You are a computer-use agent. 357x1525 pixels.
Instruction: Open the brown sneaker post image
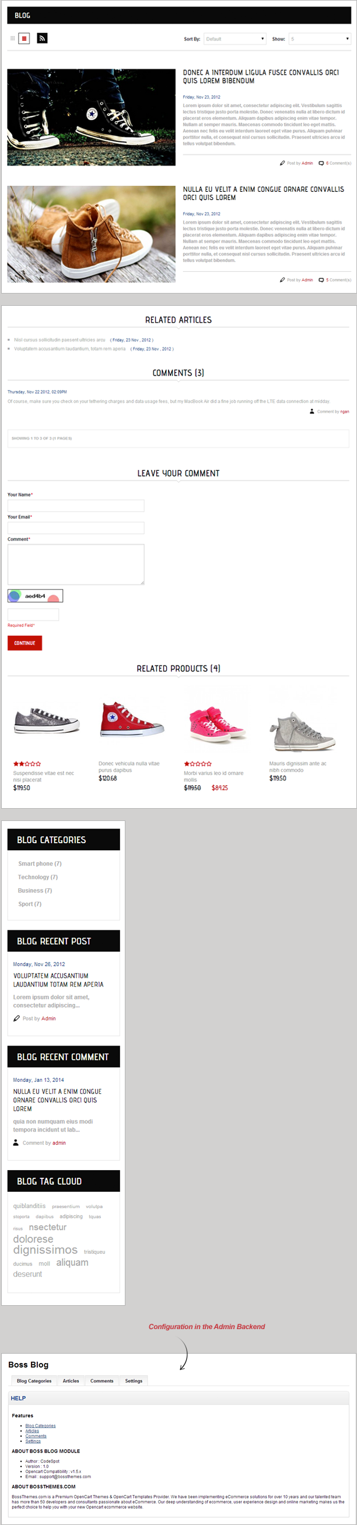[x=92, y=234]
